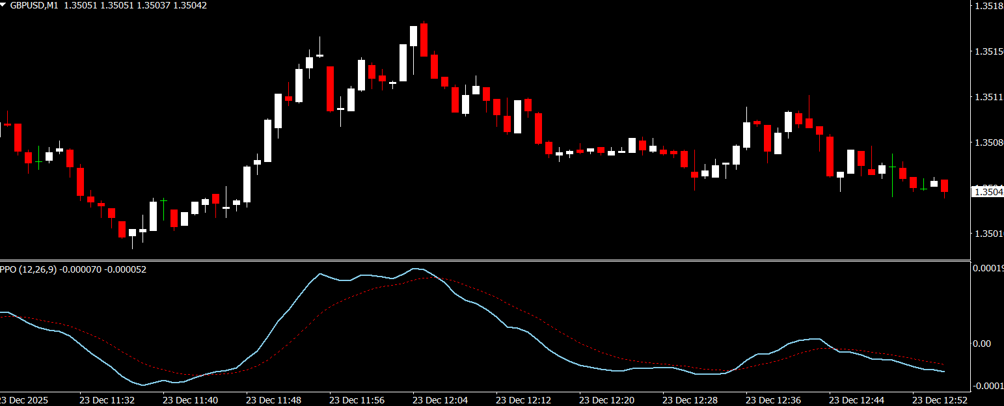Click the last red candle on the chart's right edge
Screen dimensions: 1004x406
945,186
